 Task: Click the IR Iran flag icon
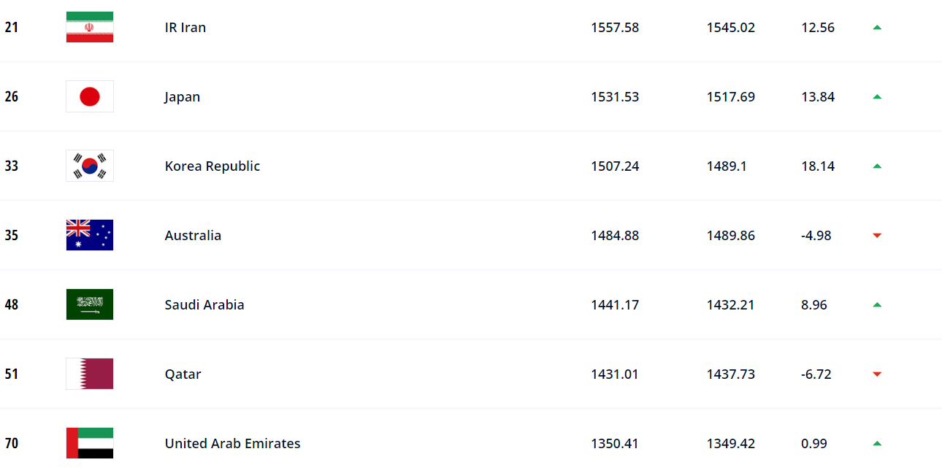tap(90, 27)
